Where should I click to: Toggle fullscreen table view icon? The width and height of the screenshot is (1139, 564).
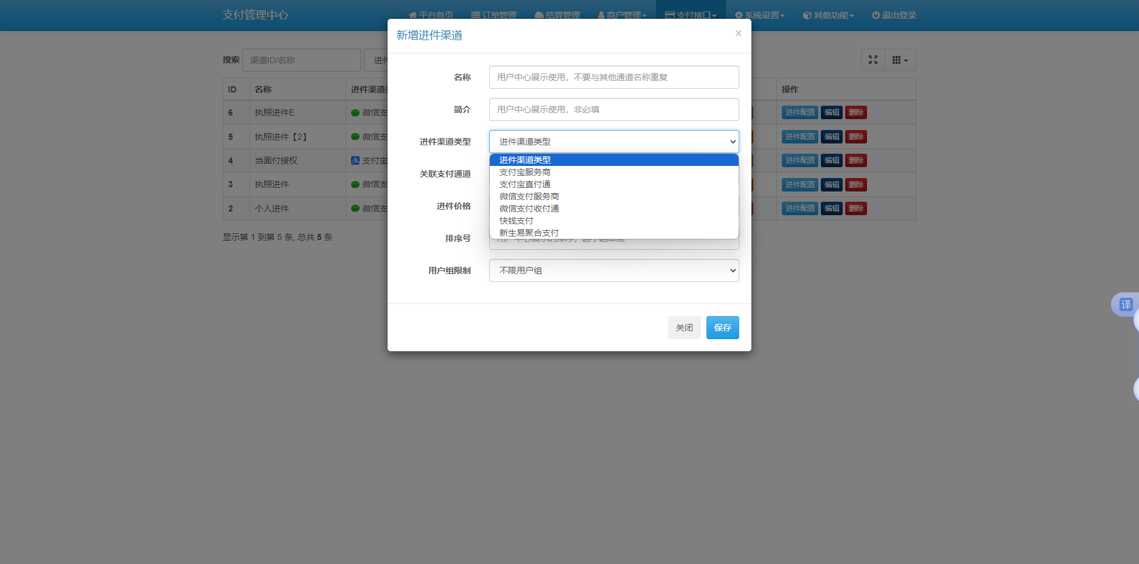[x=873, y=60]
